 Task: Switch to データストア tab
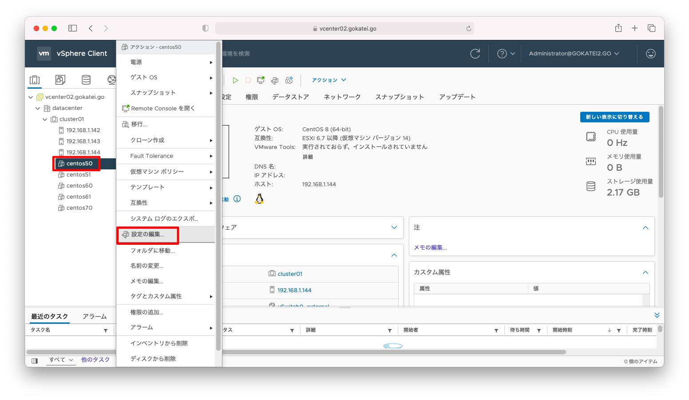(291, 97)
